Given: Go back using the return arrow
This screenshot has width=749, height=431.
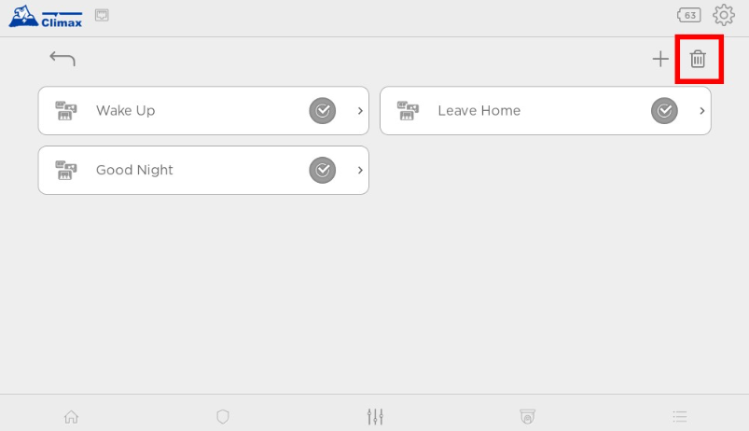Looking at the screenshot, I should tap(62, 59).
